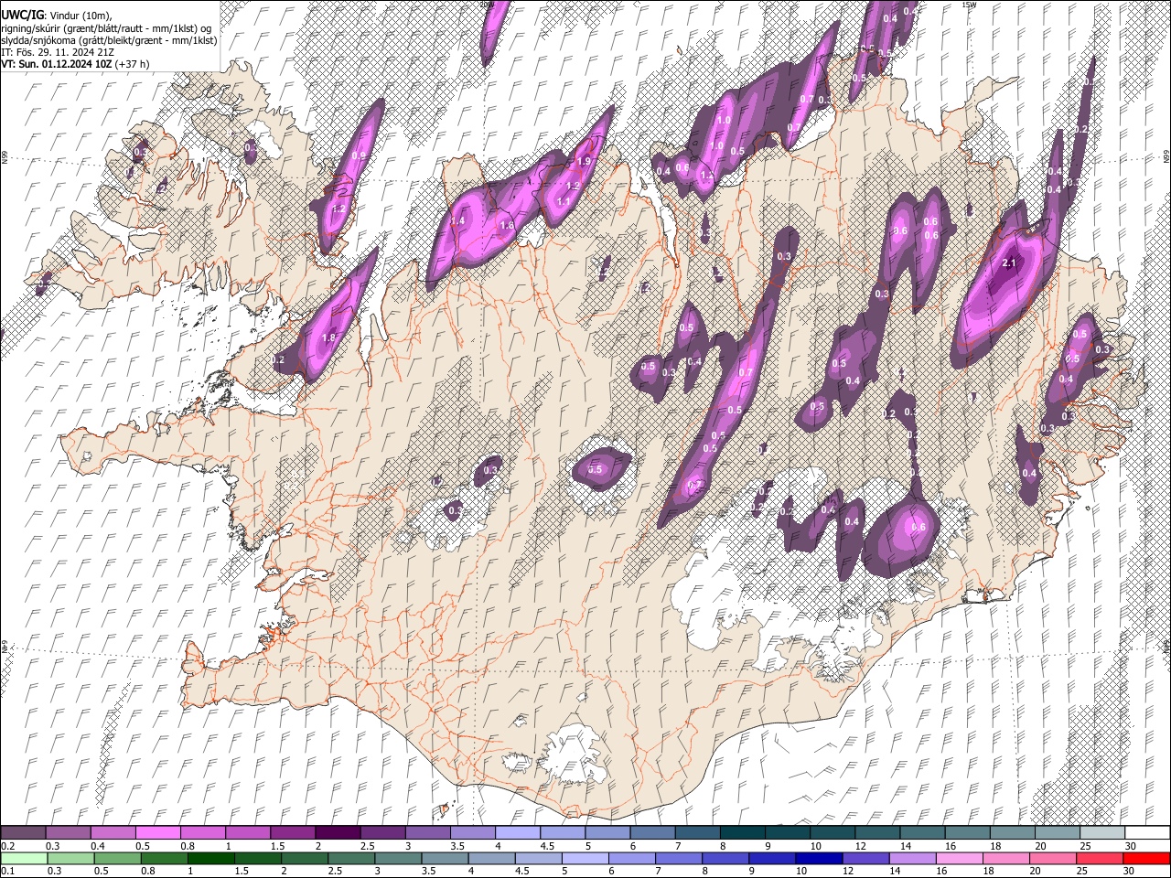Click the snow legend swatch starting at 6
This screenshot has width=1171, height=878.
[652, 833]
